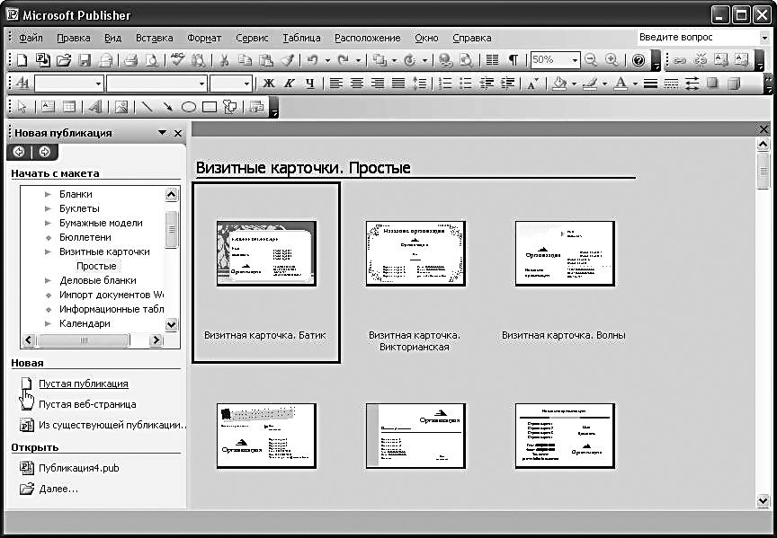Toggle bold formatting (Ж)

pyautogui.click(x=268, y=84)
